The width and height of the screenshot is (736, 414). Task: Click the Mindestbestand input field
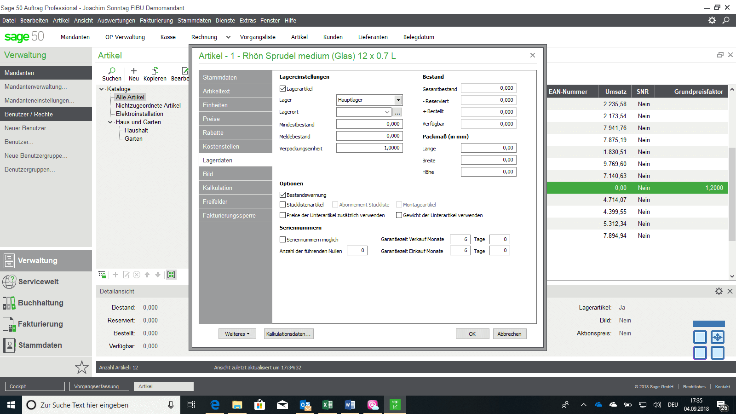[x=369, y=124]
